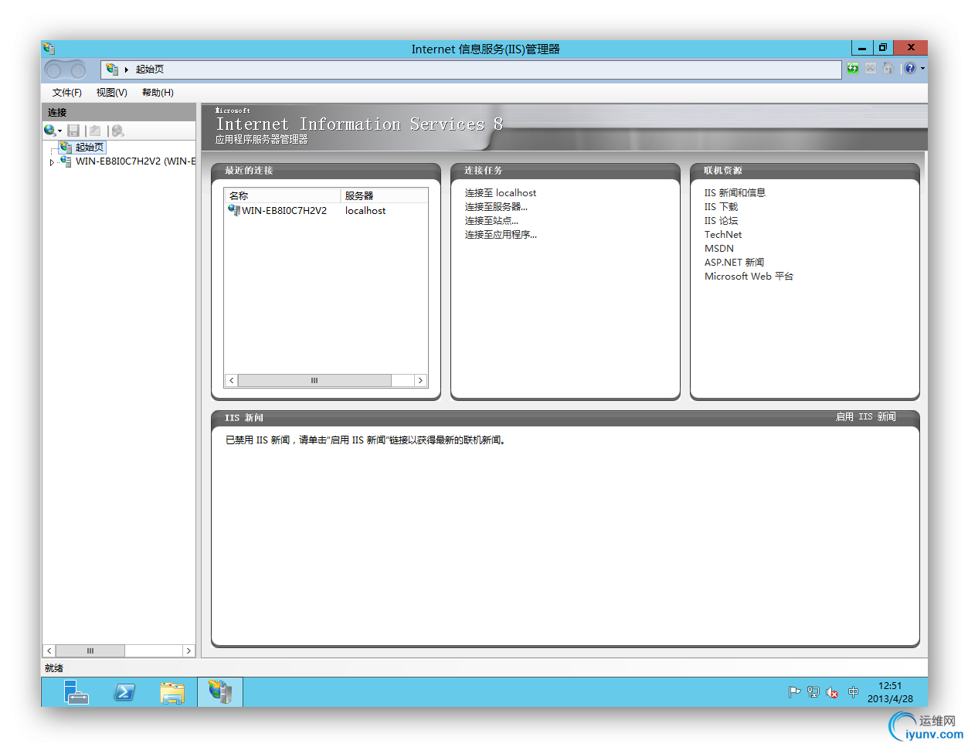The image size is (968, 747).
Task: Click 连接至应用程序... link
Action: click(x=501, y=235)
